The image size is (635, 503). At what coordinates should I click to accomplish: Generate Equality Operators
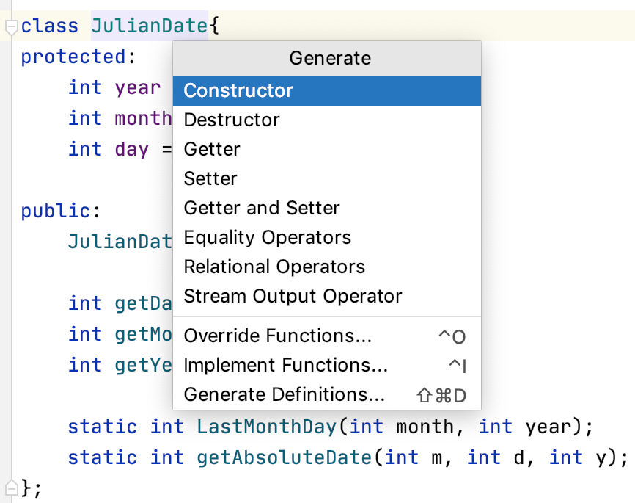coord(266,237)
